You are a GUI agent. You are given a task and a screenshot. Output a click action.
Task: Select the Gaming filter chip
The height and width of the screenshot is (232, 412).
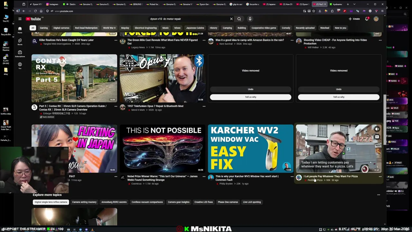click(44, 28)
